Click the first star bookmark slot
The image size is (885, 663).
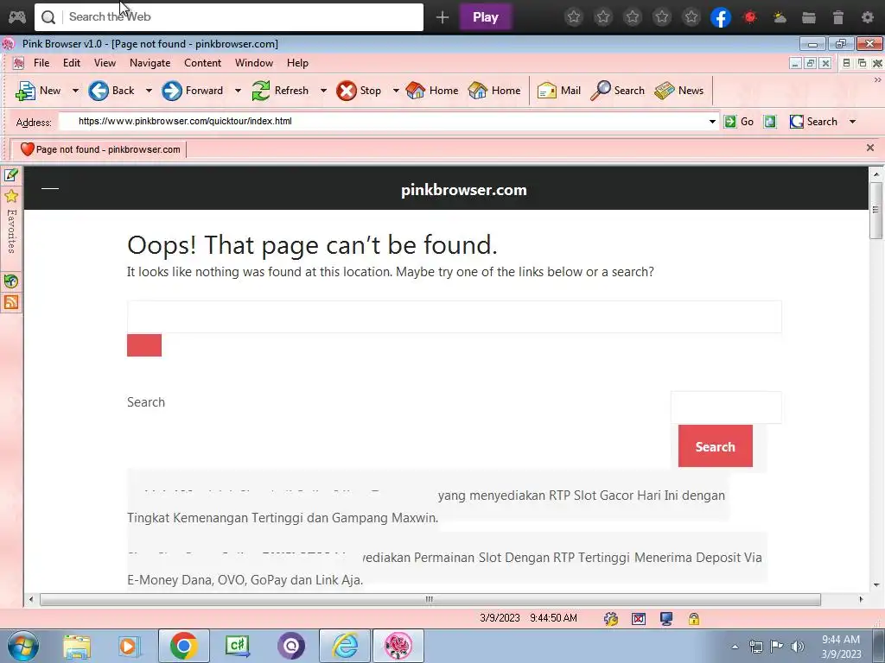pos(574,17)
